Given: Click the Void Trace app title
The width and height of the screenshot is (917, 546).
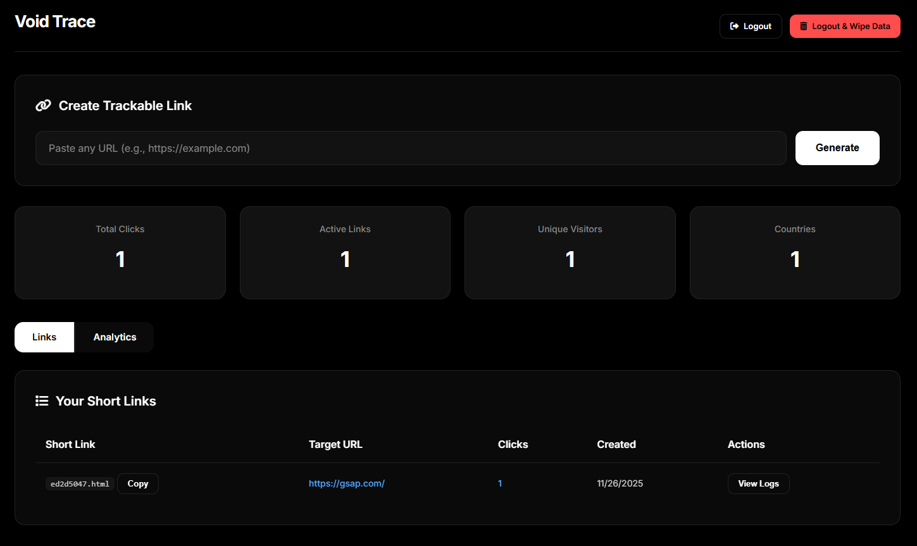Looking at the screenshot, I should click(x=54, y=21).
